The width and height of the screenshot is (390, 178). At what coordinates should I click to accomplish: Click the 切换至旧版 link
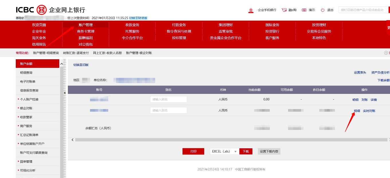pyautogui.click(x=81, y=65)
